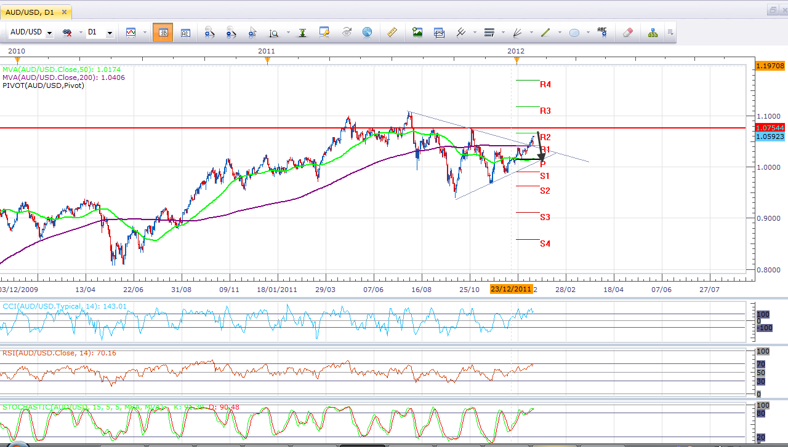Viewport: 788px width, 447px height.
Task: Select the Andrews pitchfork drawing tool
Action: click(x=460, y=33)
